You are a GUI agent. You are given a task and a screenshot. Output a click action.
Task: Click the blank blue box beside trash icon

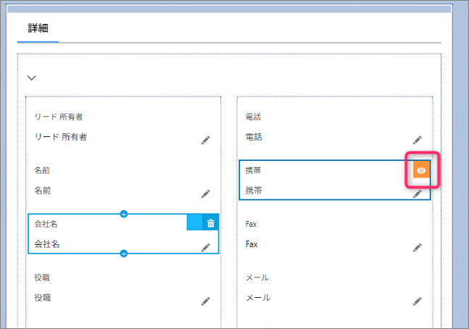point(194,223)
